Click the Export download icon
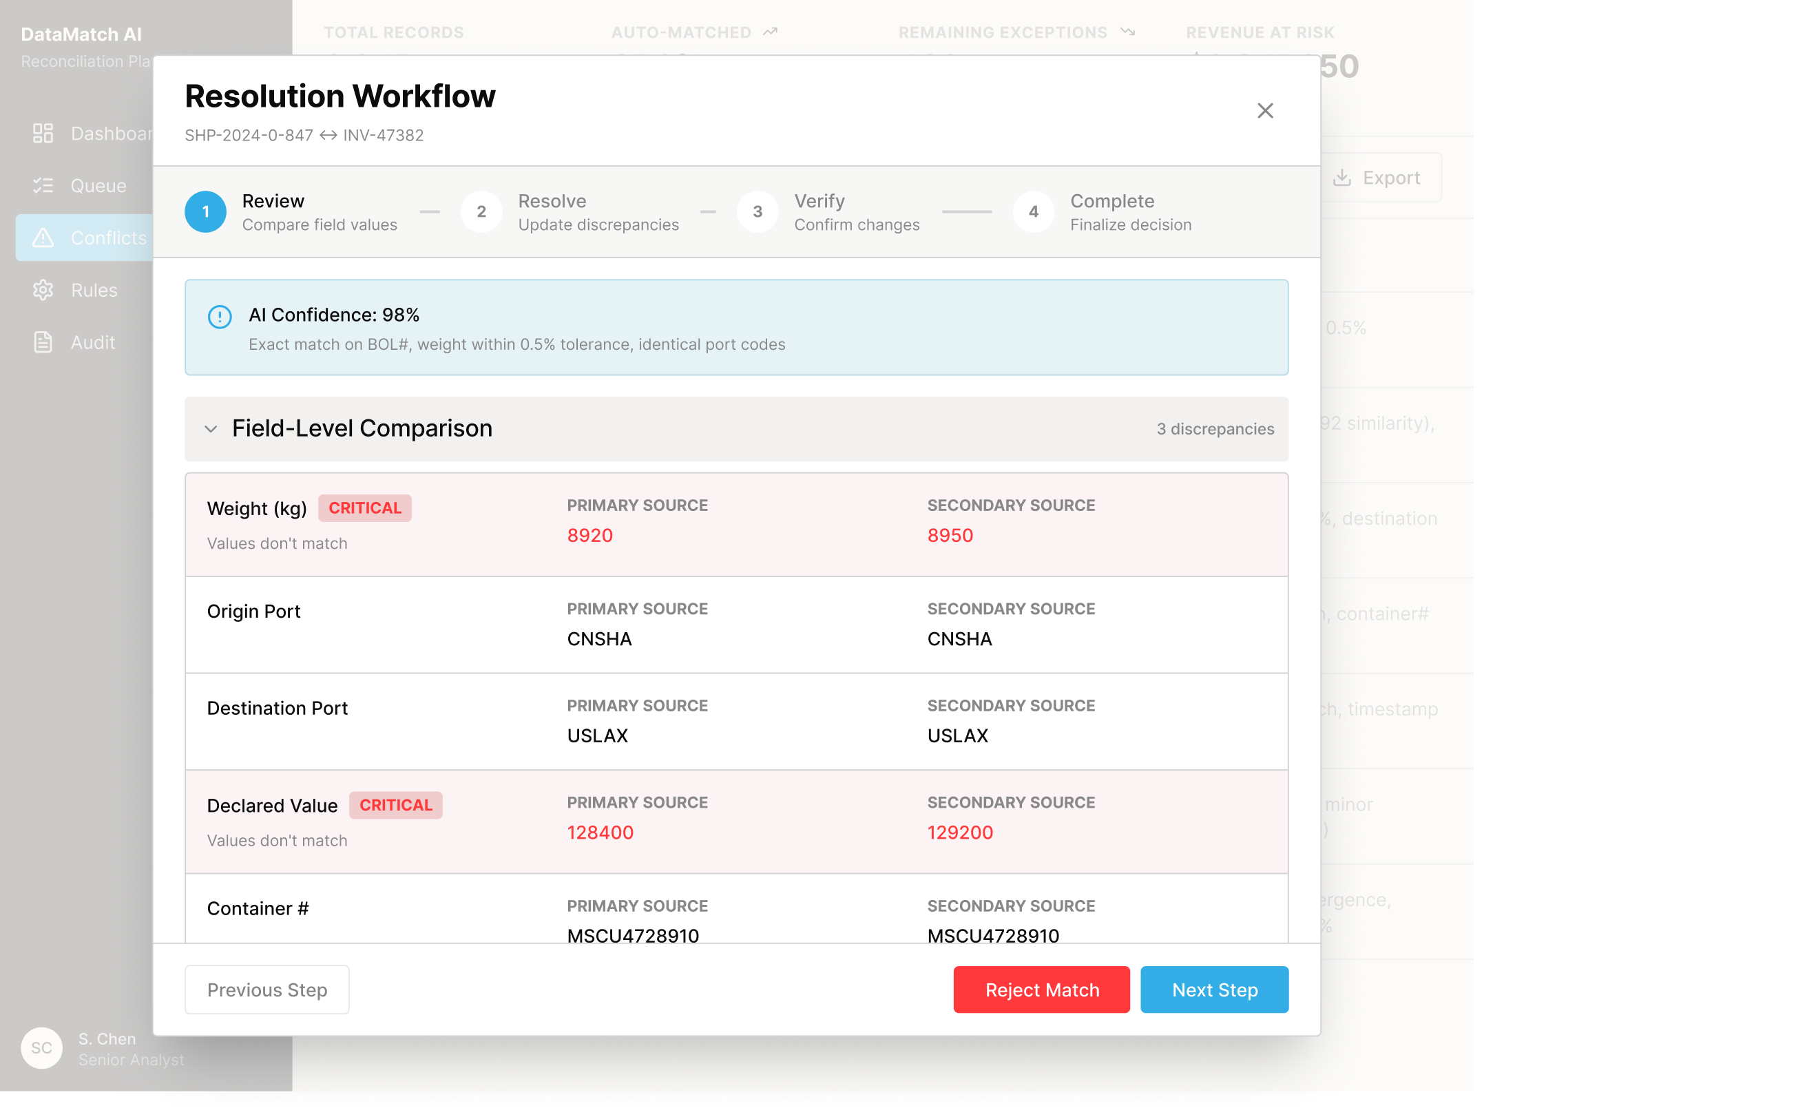 [1341, 178]
